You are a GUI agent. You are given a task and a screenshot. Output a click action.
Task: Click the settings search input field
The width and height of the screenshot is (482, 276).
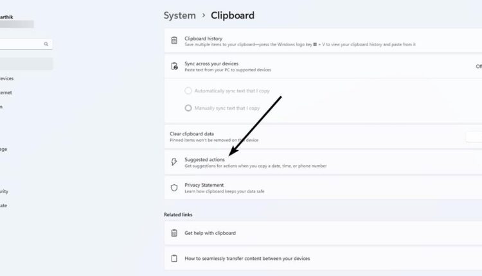pos(26,44)
